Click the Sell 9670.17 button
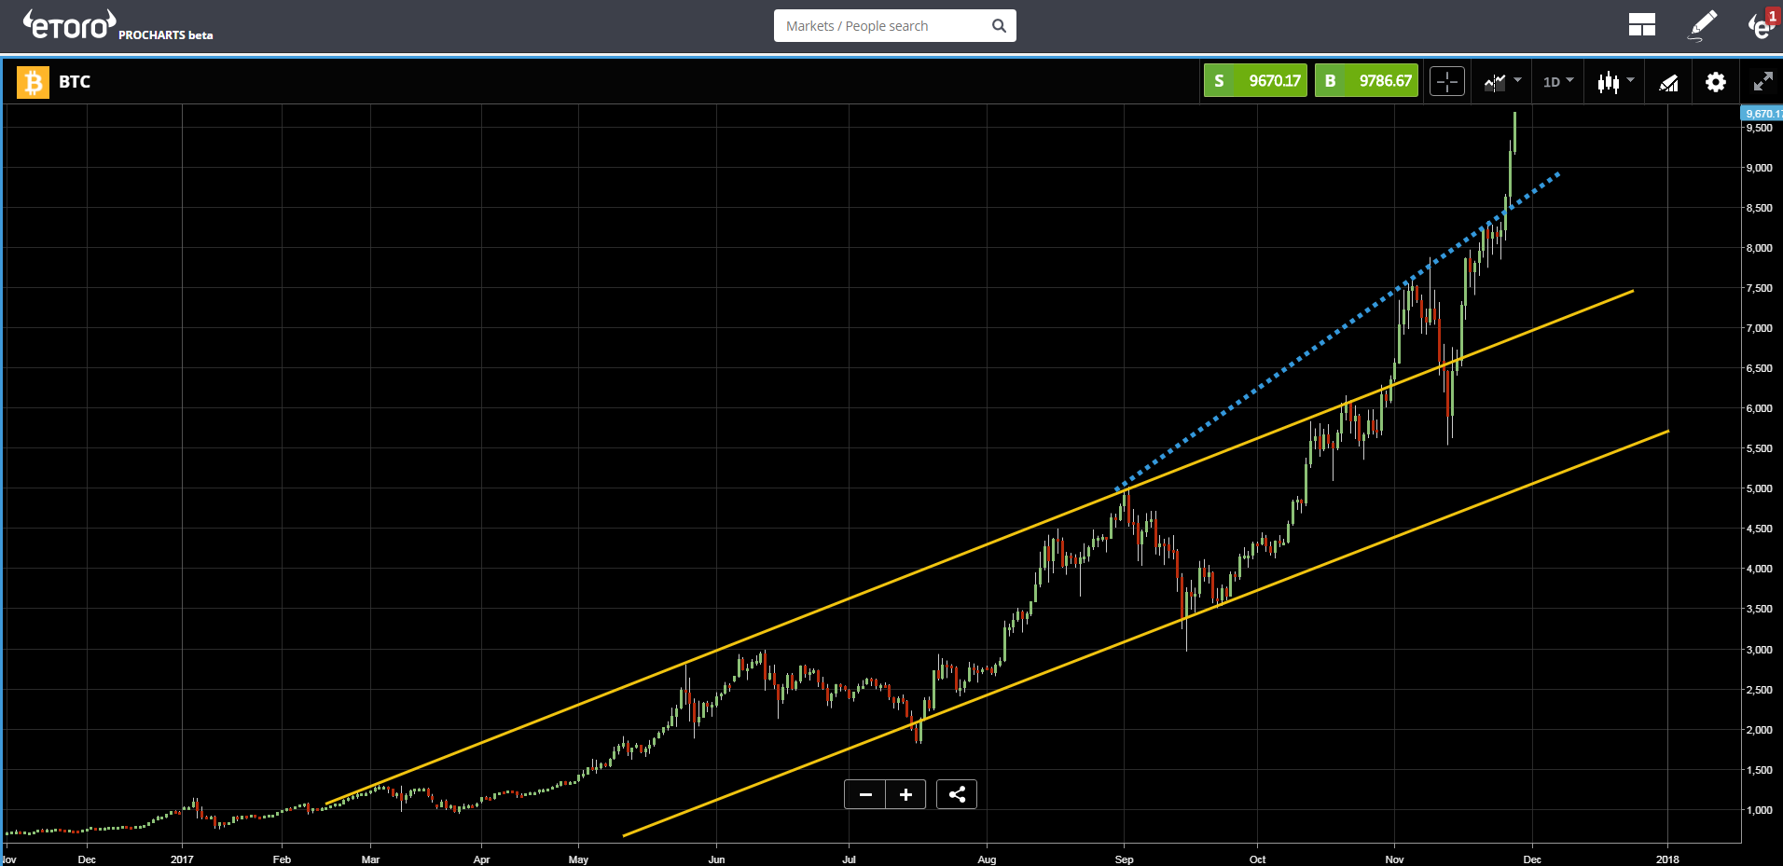The height and width of the screenshot is (866, 1783). [1255, 81]
